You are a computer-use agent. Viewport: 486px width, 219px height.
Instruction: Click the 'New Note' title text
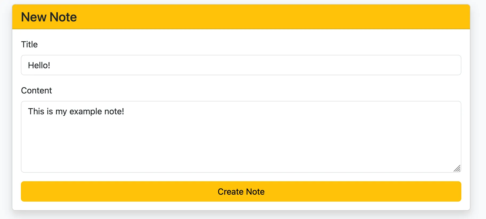(x=48, y=17)
